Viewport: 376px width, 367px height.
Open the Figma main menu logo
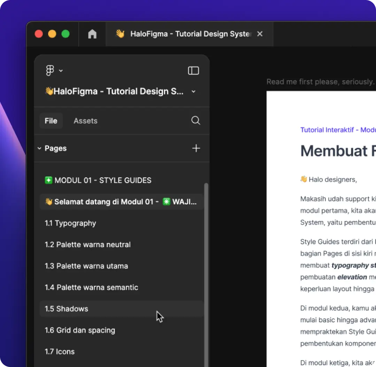[50, 71]
